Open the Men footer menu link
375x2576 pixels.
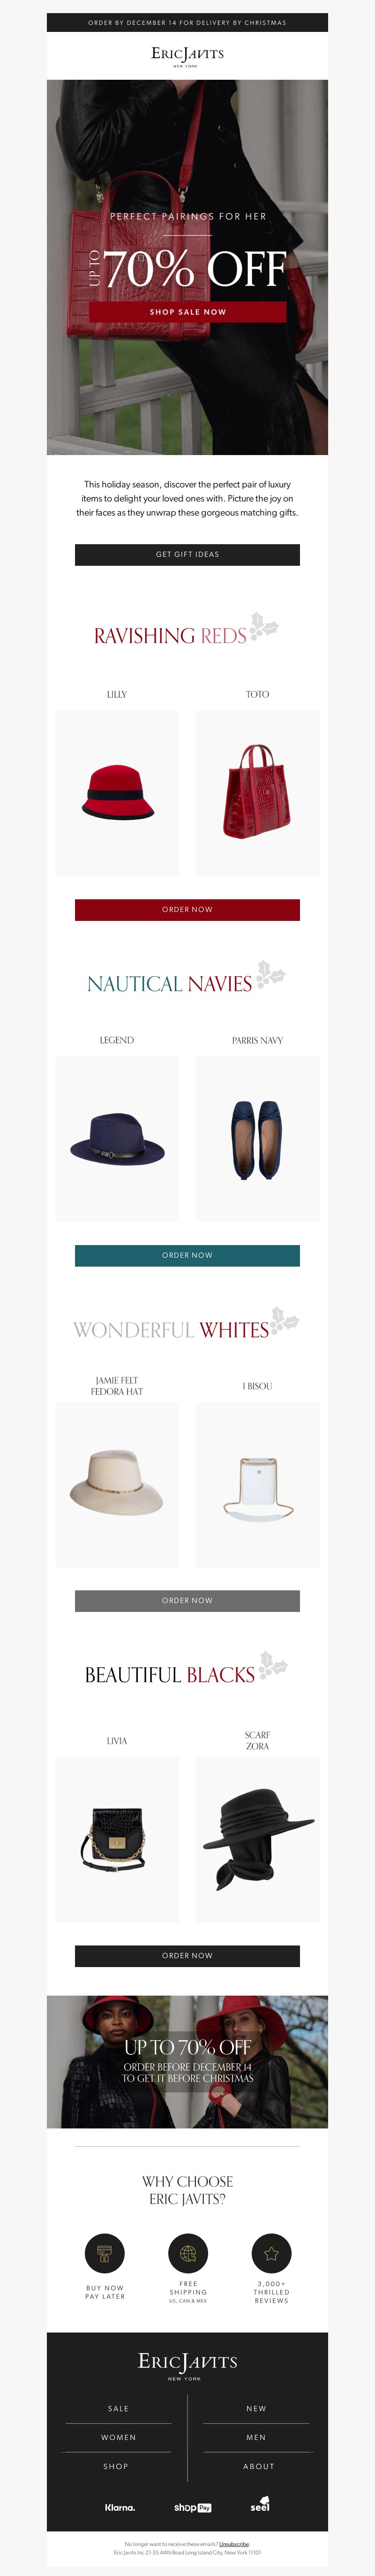(x=256, y=2437)
